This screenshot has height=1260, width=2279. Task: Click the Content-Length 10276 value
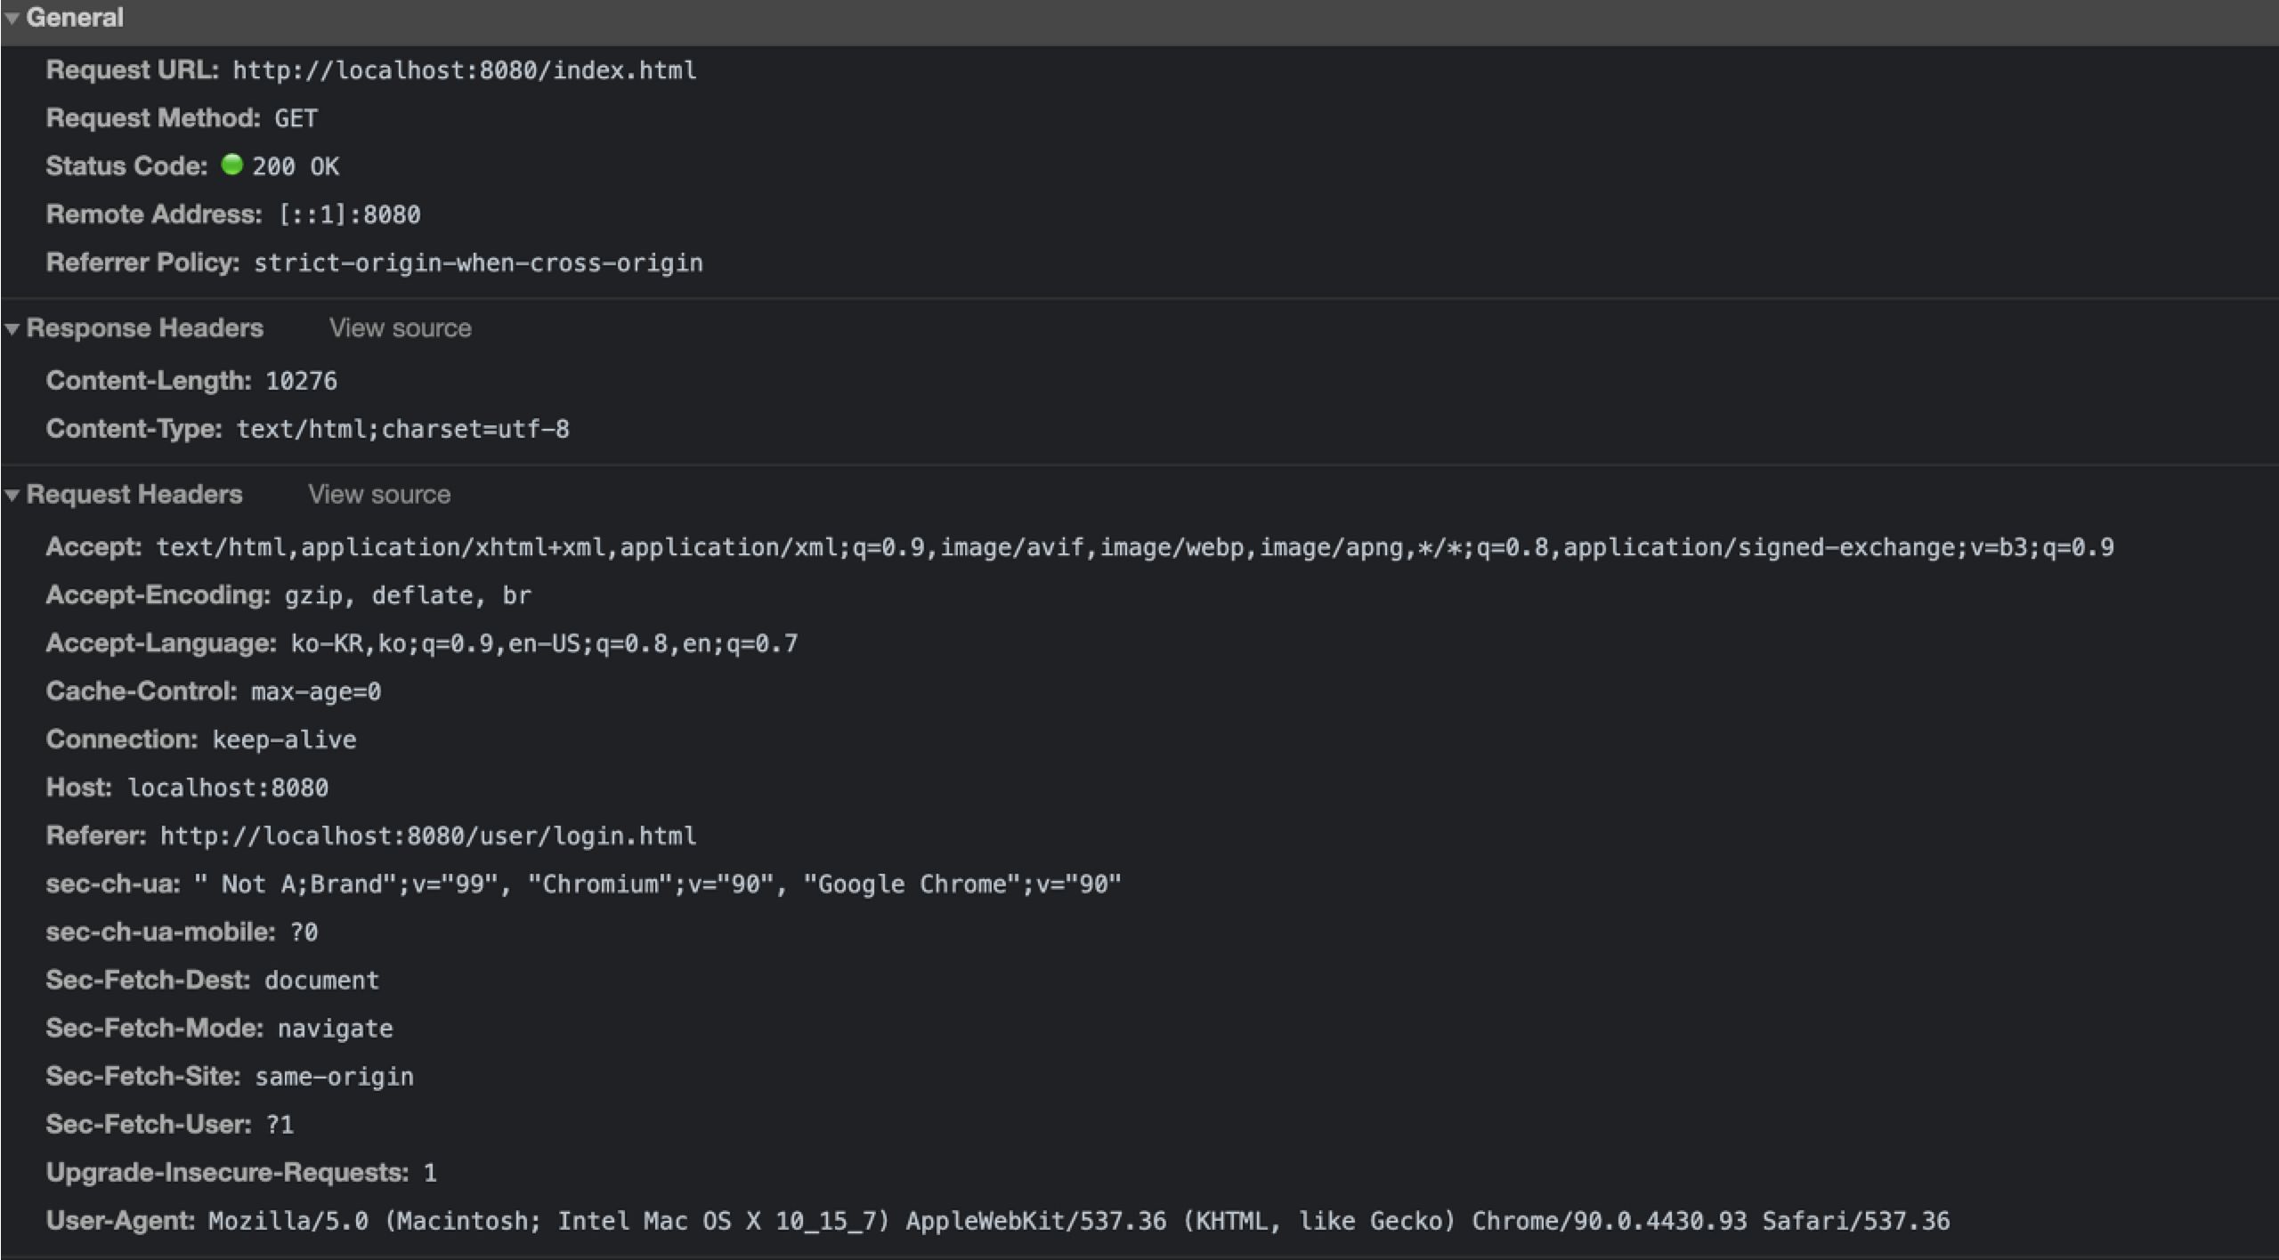301,381
